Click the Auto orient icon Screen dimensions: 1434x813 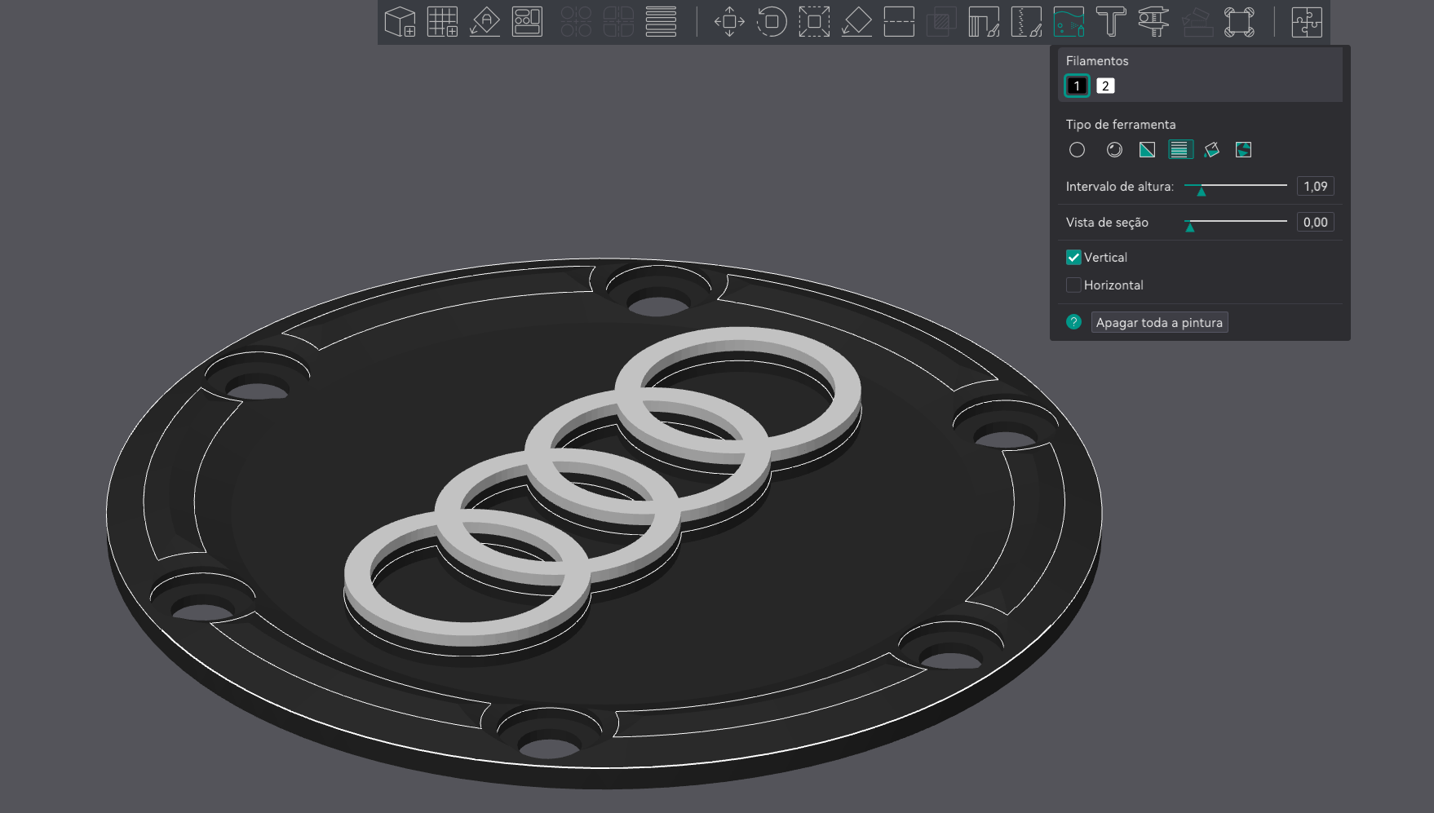[485, 22]
